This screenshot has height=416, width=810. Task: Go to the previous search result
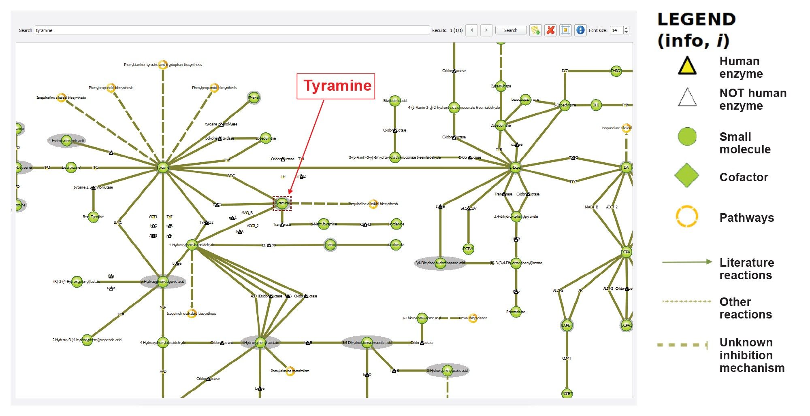pos(472,30)
